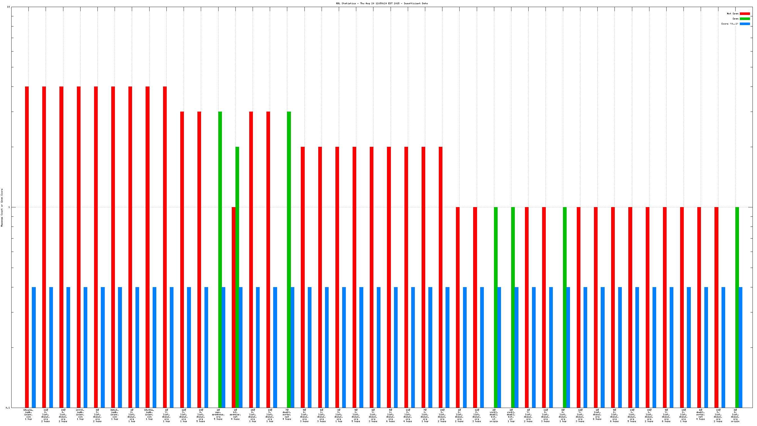The width and height of the screenshot is (757, 426).
Task: Click the 'Not Spam' legend label
Action: (732, 14)
